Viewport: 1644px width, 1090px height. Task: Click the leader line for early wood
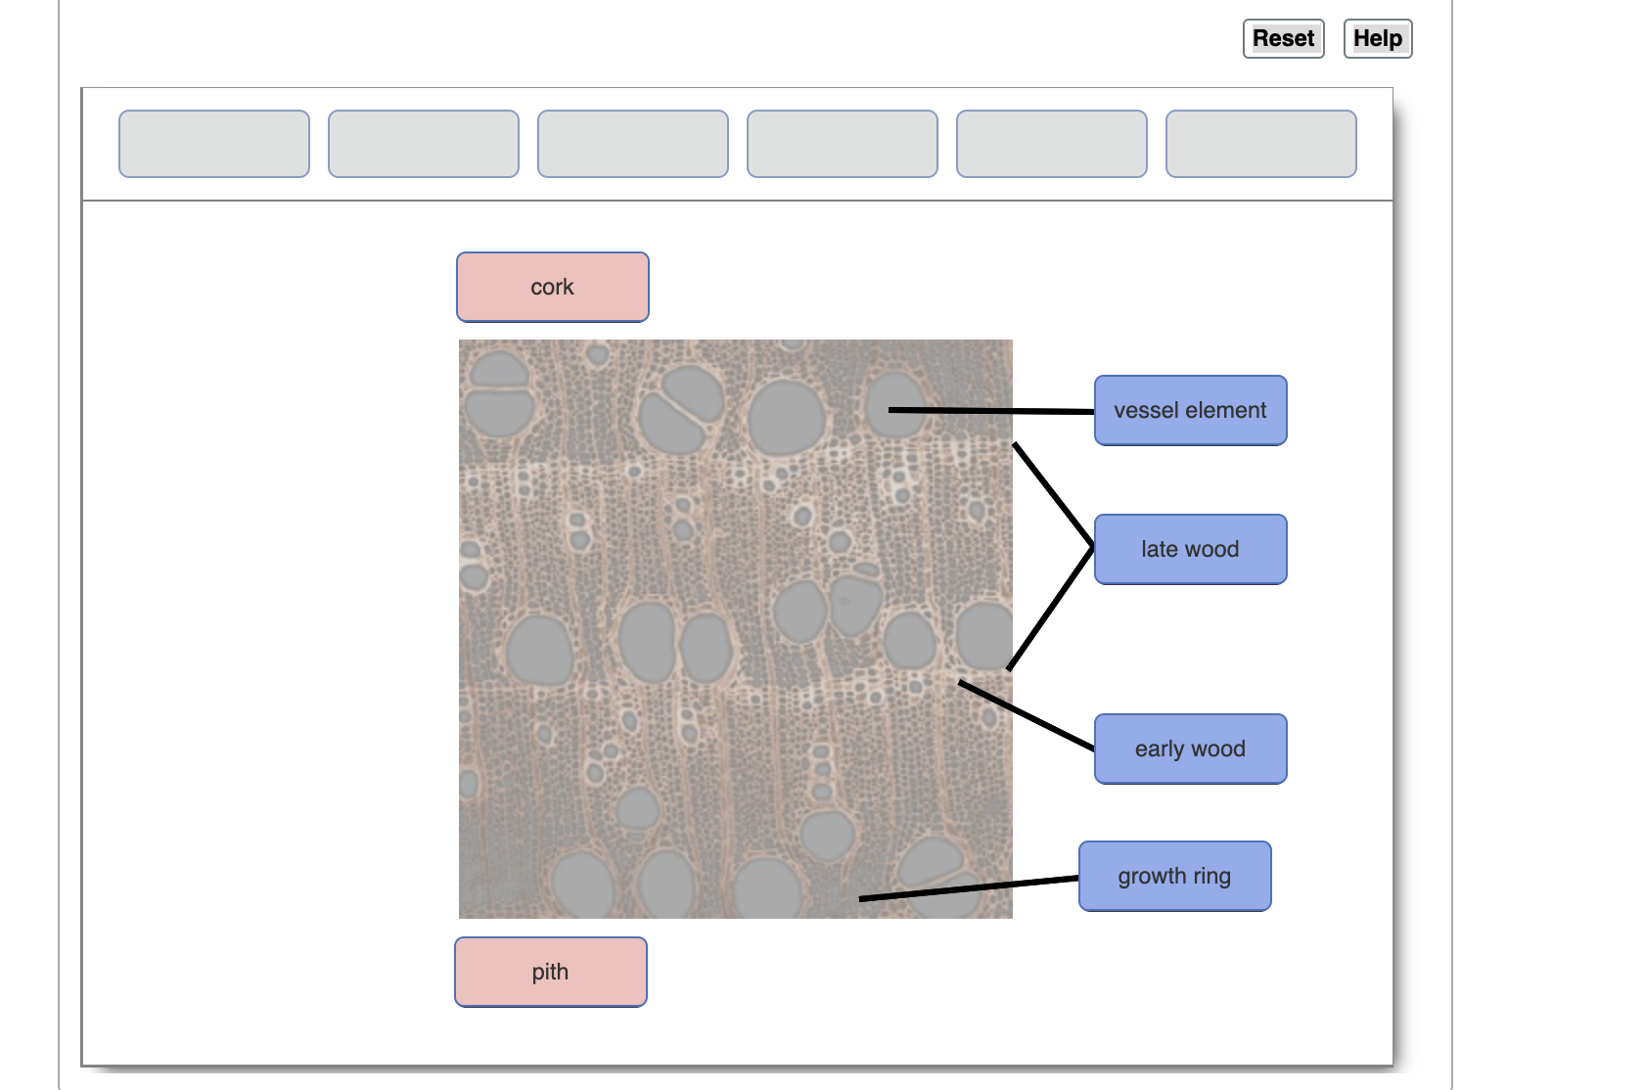coord(1027,714)
